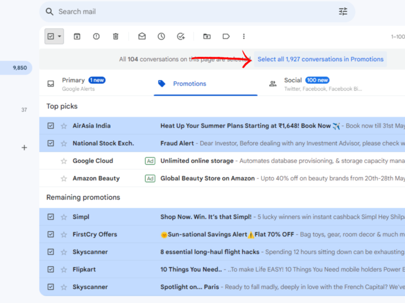Viewport: 405px width, 303px height.
Task: Click the Archive toolbar icon
Action: (77, 36)
